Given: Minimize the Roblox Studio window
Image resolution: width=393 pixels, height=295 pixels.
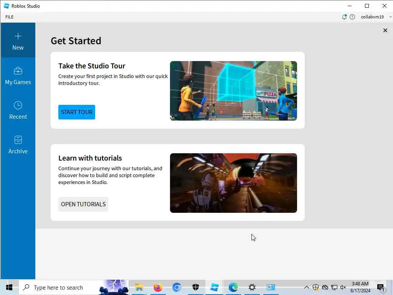Looking at the screenshot, I should pyautogui.click(x=350, y=6).
